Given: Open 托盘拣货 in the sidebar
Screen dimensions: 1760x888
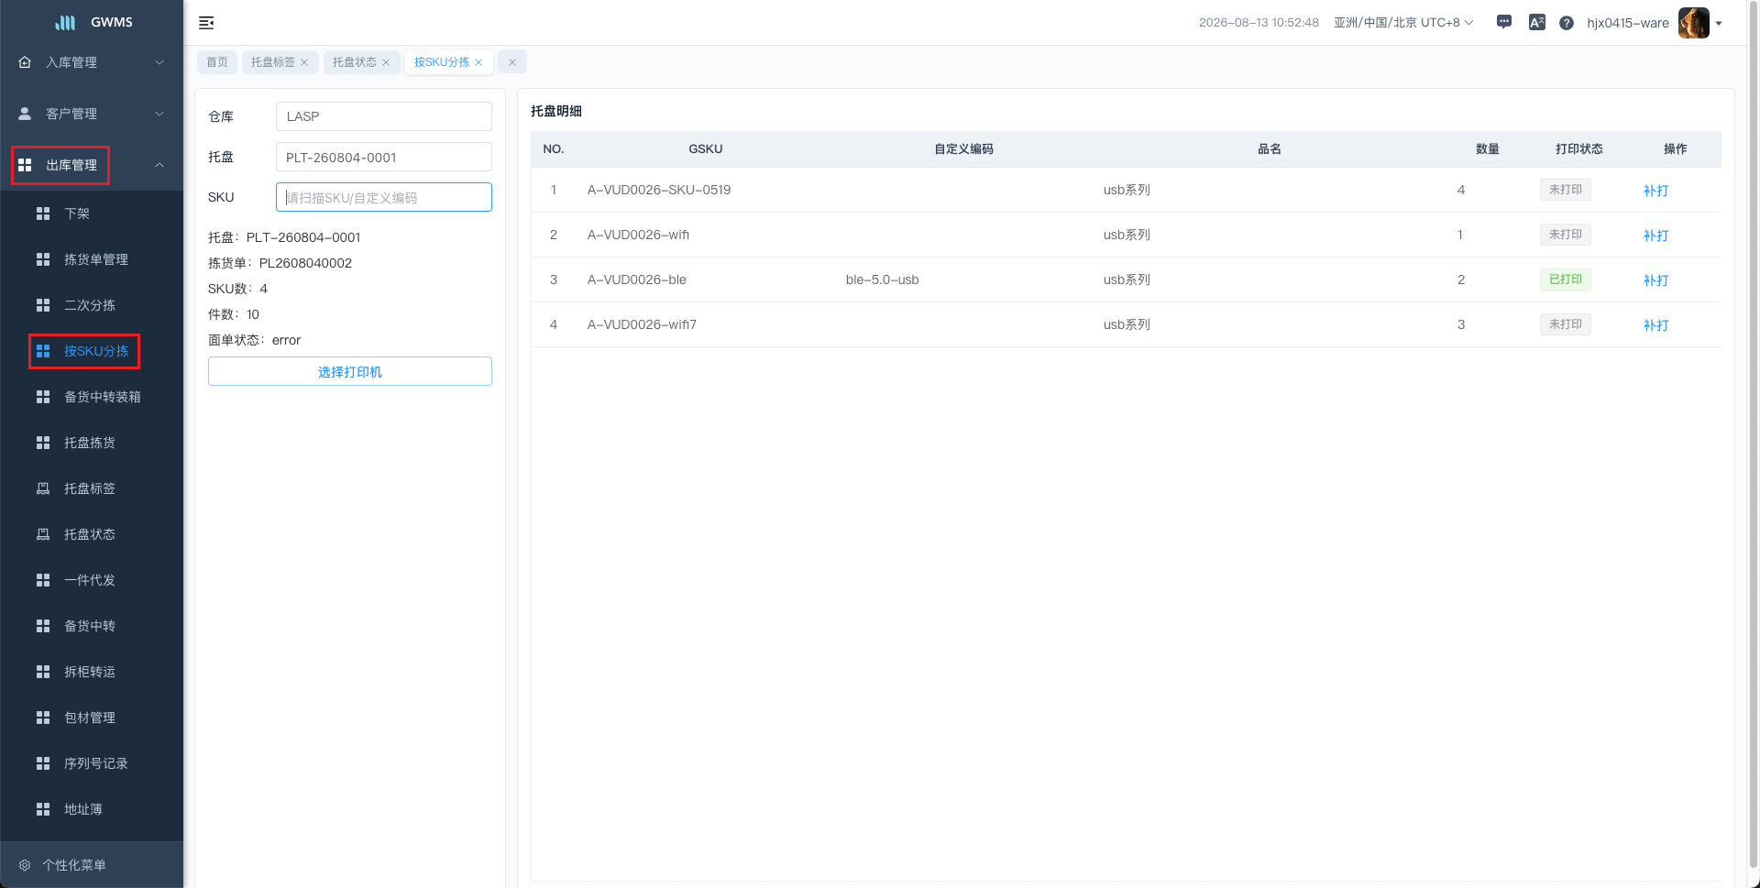Looking at the screenshot, I should click(92, 443).
